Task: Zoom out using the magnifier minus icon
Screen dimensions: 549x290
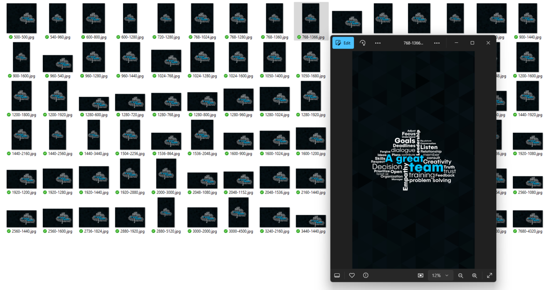Action: click(460, 275)
